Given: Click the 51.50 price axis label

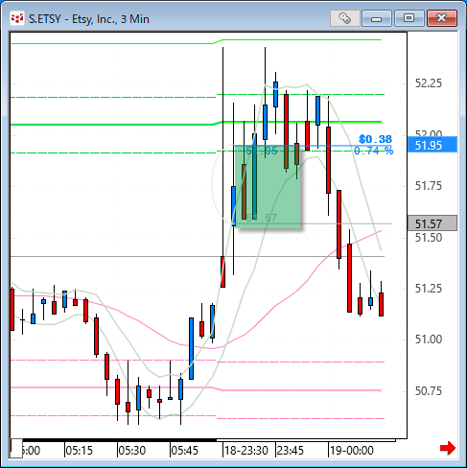Looking at the screenshot, I should 429,238.
